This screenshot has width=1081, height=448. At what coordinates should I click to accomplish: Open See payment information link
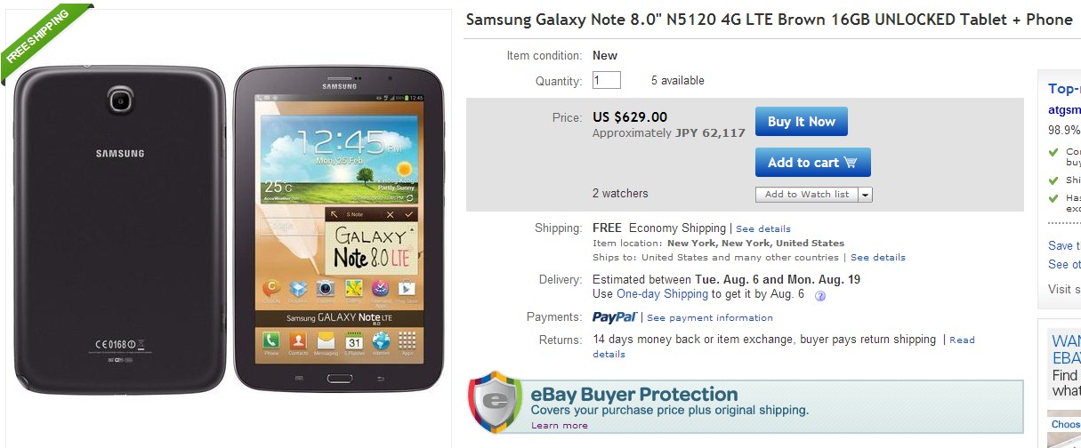click(x=709, y=318)
